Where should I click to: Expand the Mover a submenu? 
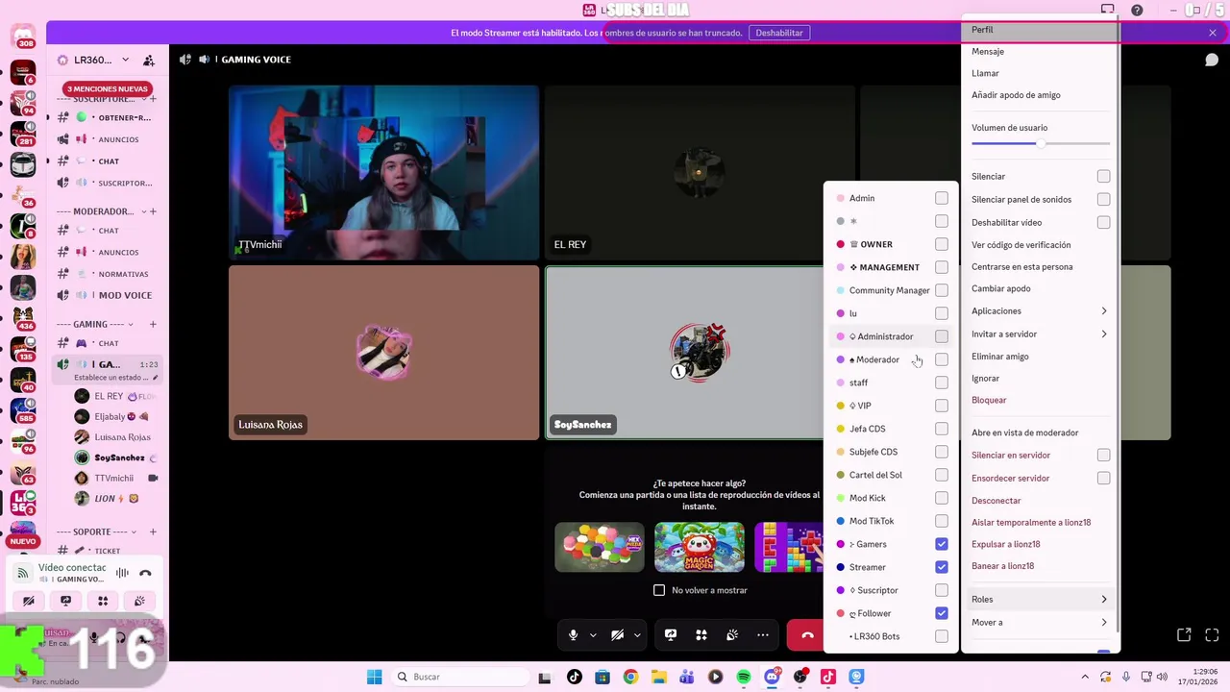tap(1039, 622)
